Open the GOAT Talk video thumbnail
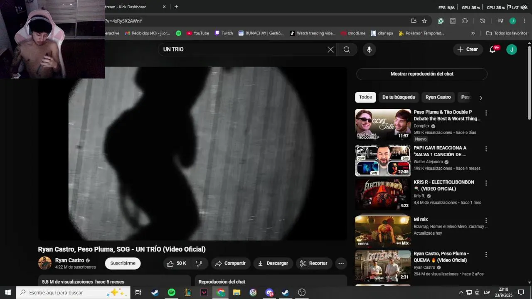 click(383, 125)
